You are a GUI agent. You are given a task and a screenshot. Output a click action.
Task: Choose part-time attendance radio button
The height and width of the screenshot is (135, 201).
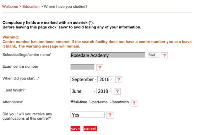(91, 101)
